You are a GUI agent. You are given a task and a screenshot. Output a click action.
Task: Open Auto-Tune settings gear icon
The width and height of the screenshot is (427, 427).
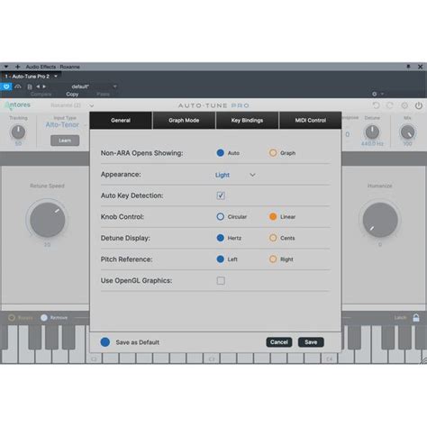pyautogui.click(x=404, y=105)
